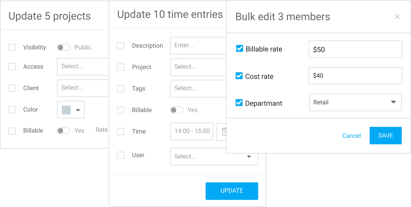Enable the Description checkbox
411x207 pixels.
coord(121,46)
